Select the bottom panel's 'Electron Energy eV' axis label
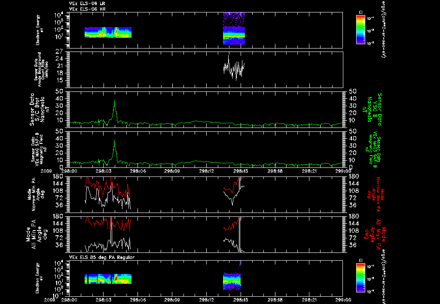Viewport: 440px width, 304px height. (40, 278)
